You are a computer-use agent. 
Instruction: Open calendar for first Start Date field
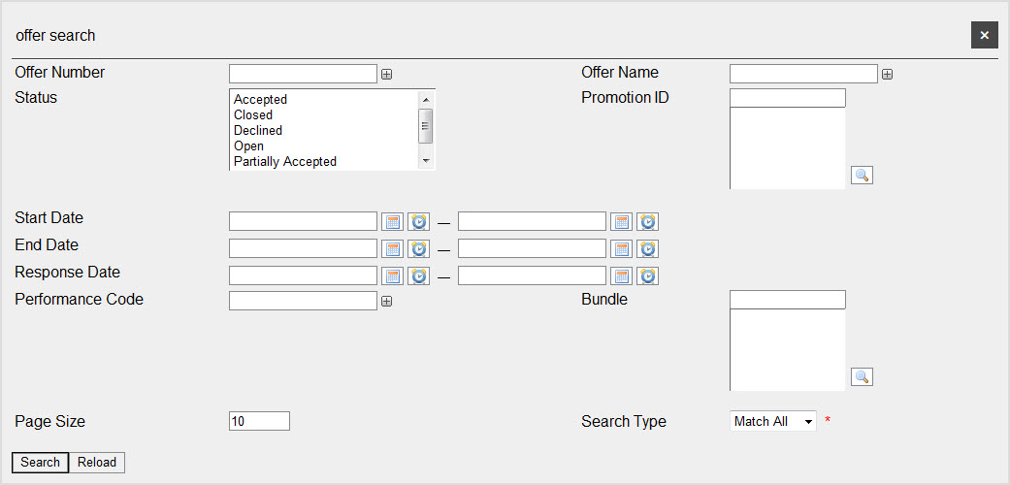tap(392, 221)
